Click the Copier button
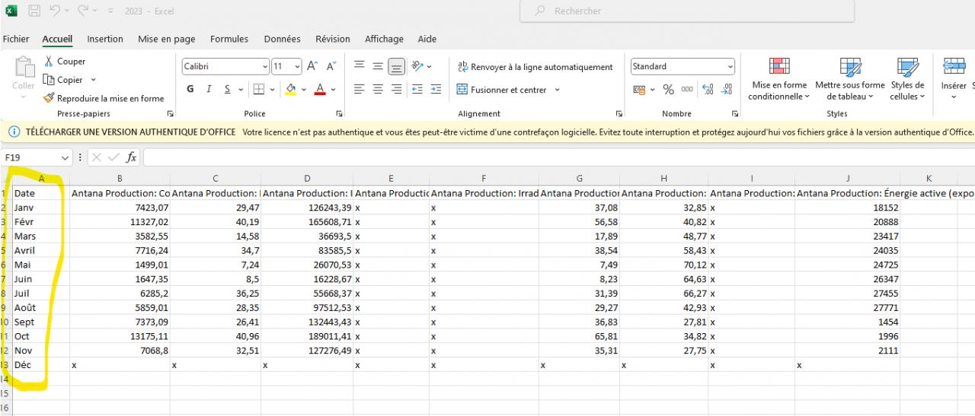975x416 pixels. click(70, 80)
